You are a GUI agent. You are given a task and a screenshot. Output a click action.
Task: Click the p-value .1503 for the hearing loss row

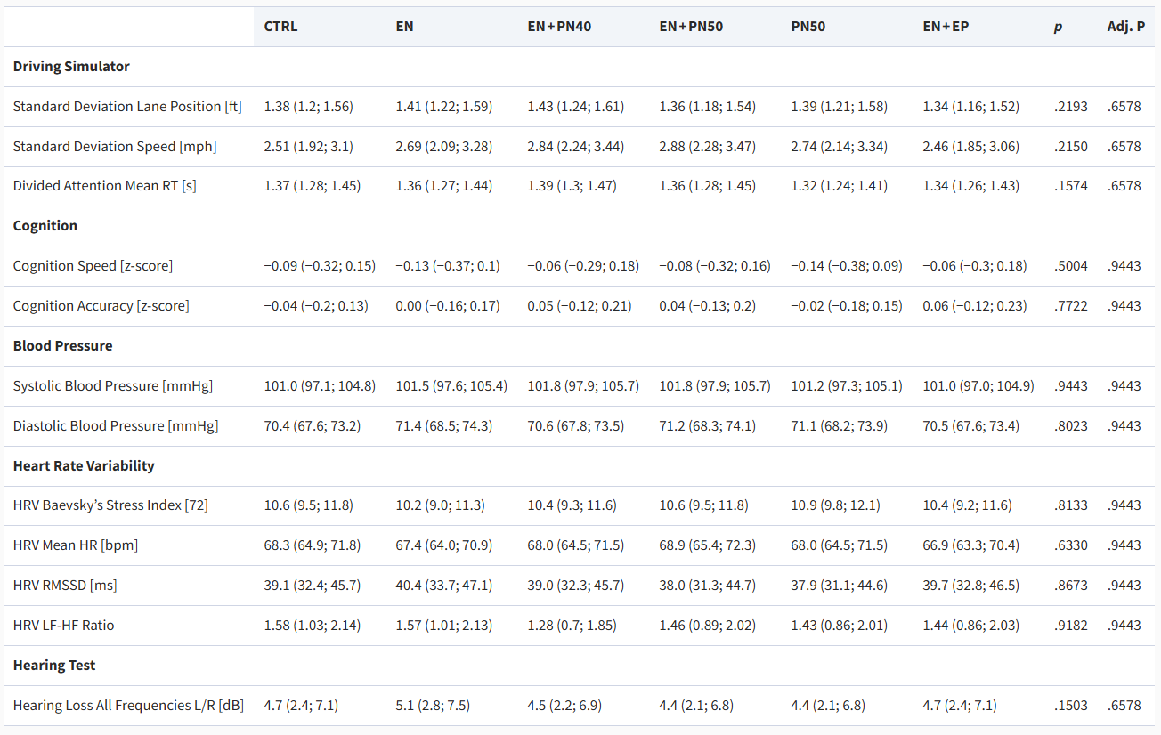(x=1071, y=706)
